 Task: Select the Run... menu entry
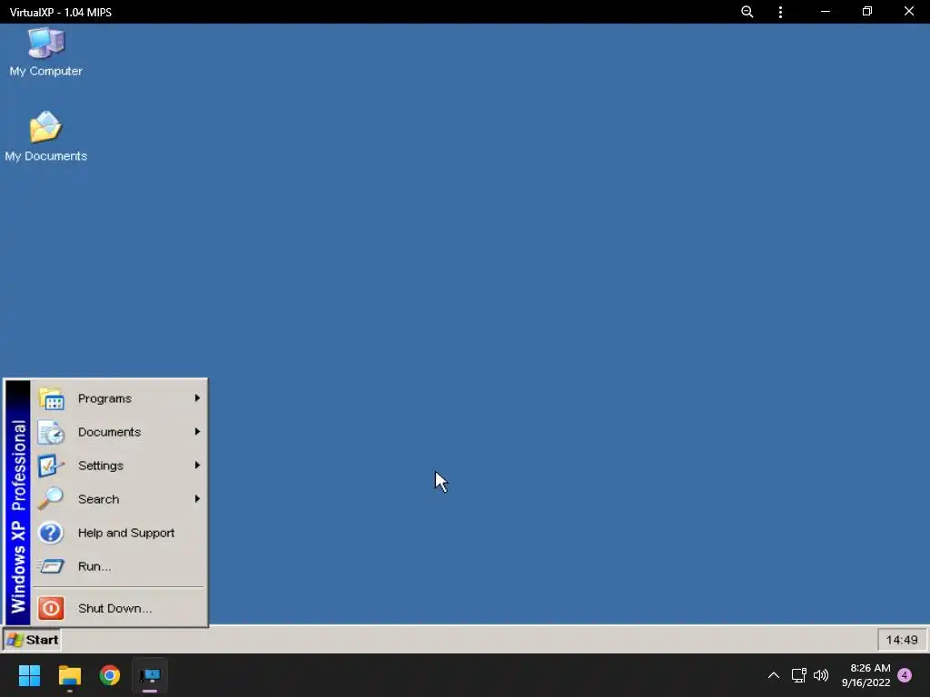119,566
